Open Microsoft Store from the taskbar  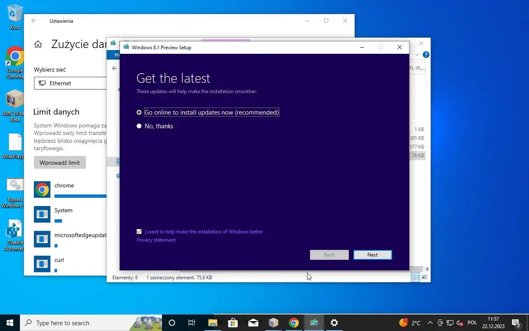(x=233, y=323)
